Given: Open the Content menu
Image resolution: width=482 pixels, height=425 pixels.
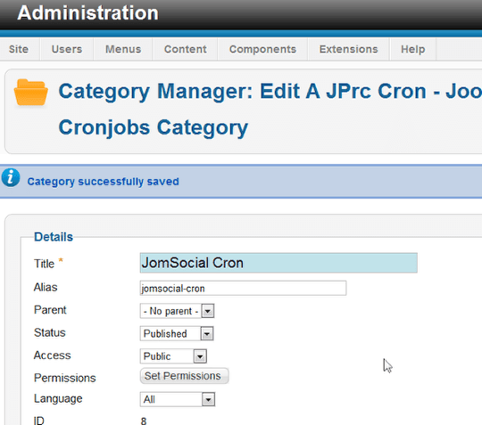Looking at the screenshot, I should coord(186,49).
